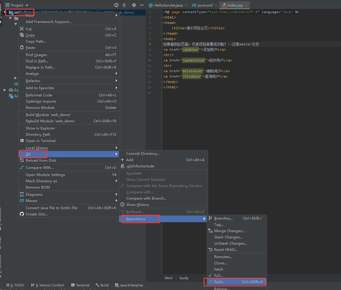This screenshot has width=341, height=290.
Task: Hide the Project panel with minus icon
Action: pyautogui.click(x=142, y=5)
